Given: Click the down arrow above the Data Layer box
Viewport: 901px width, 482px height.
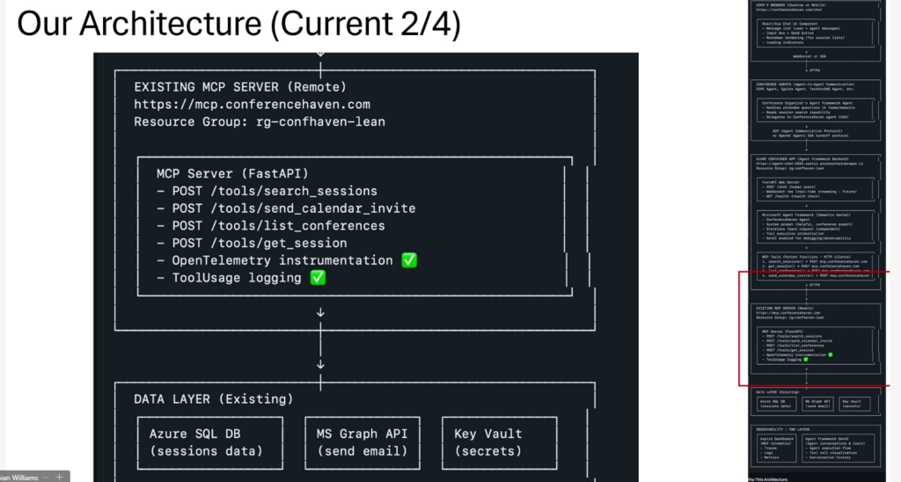Looking at the screenshot, I should 320,363.
